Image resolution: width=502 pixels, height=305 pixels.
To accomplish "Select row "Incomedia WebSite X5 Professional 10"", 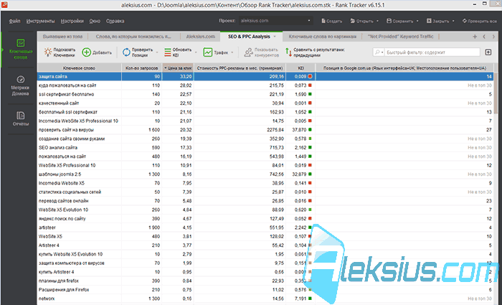I will click(x=265, y=121).
